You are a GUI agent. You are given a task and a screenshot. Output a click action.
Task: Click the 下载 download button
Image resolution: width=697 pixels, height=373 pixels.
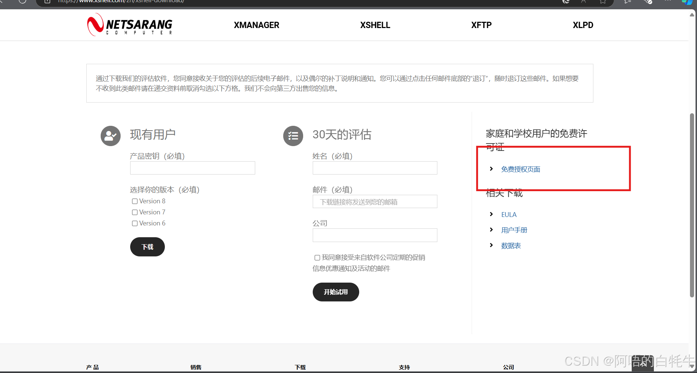pyautogui.click(x=148, y=247)
